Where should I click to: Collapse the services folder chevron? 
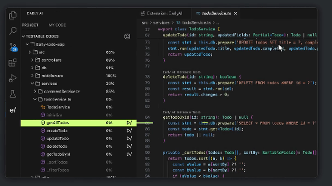point(33,84)
